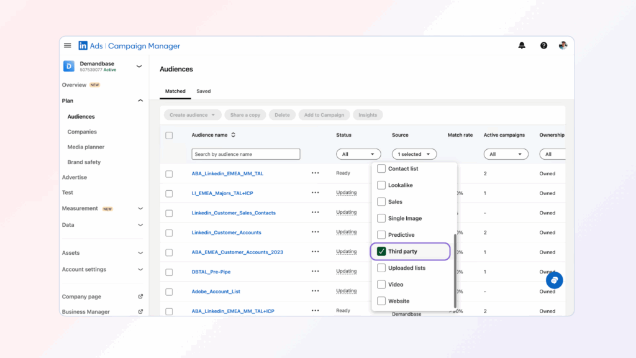Expand the Demandbase account switcher

pyautogui.click(x=139, y=66)
